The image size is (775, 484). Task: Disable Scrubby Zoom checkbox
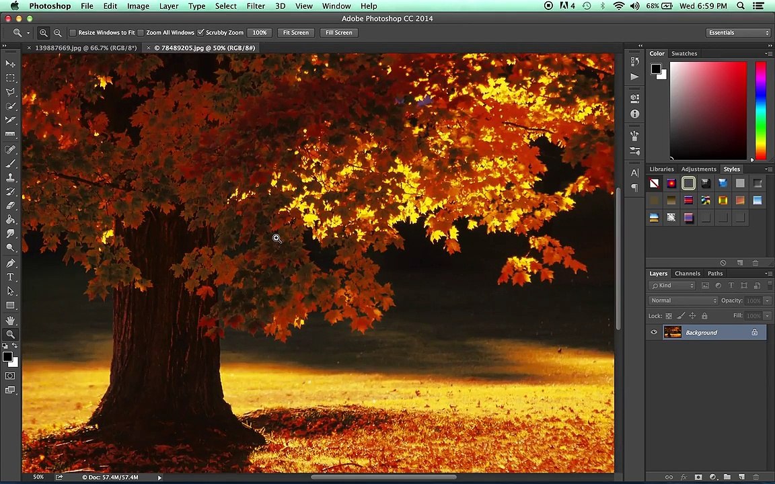point(200,32)
